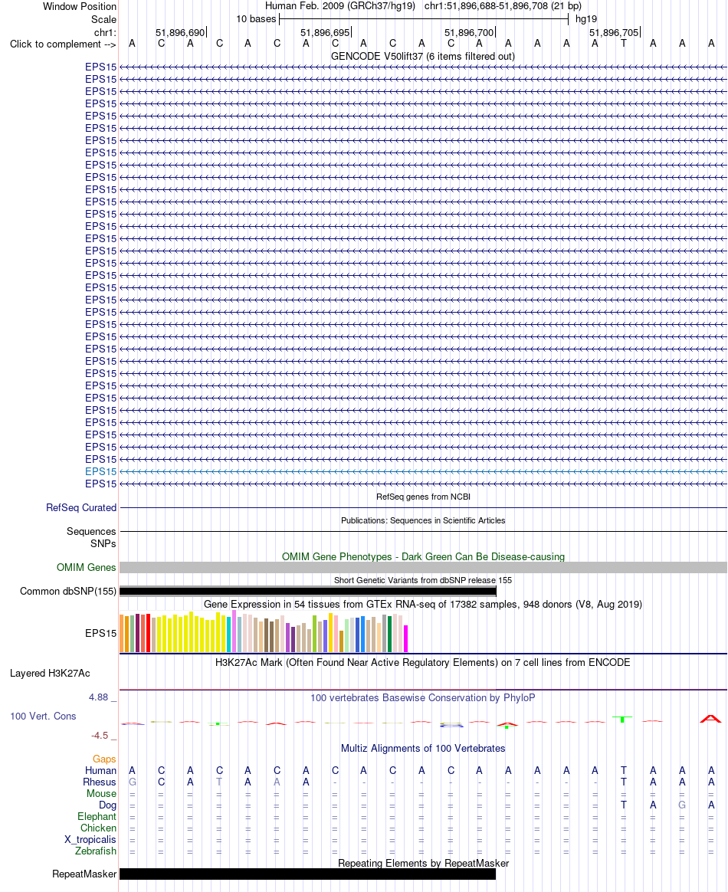Click the GENCODE V50lift37 track title
The image size is (728, 892).
[x=422, y=56]
